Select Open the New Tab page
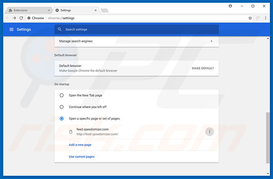Image resolution: width=273 pixels, height=179 pixels. tap(62, 95)
